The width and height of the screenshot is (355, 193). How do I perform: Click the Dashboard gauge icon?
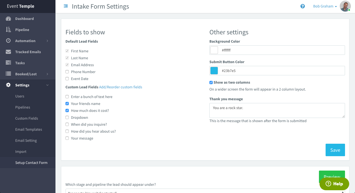point(8,19)
